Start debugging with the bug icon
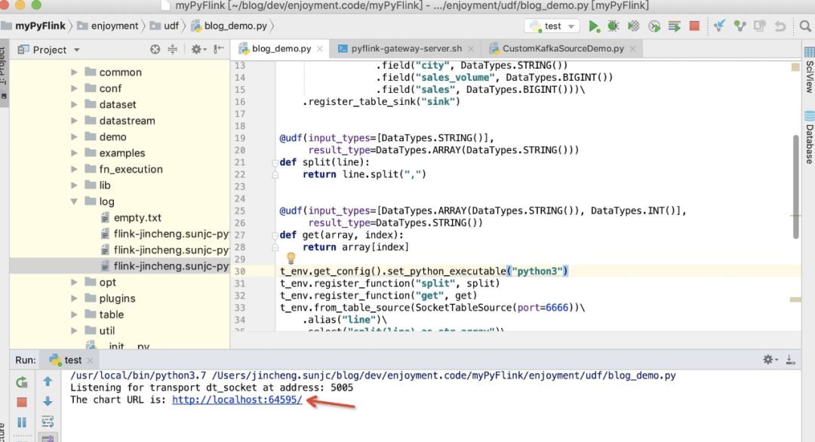 [x=614, y=26]
